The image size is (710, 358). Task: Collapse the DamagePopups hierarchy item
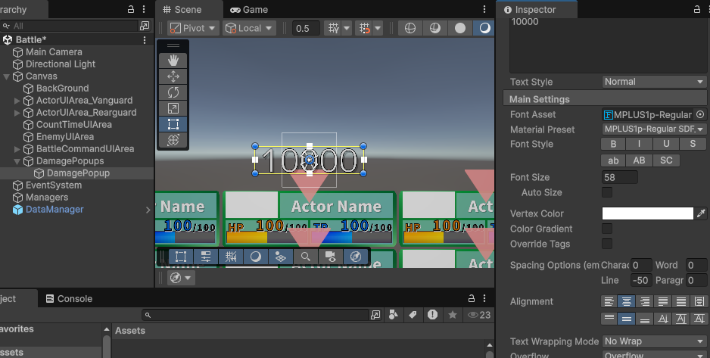coord(17,161)
